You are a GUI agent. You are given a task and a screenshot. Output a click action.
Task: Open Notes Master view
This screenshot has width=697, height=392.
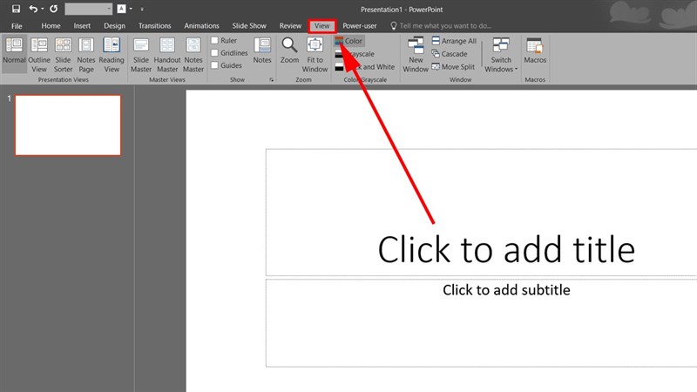(193, 55)
